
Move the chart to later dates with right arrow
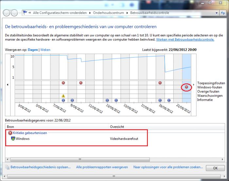pos(194,84)
